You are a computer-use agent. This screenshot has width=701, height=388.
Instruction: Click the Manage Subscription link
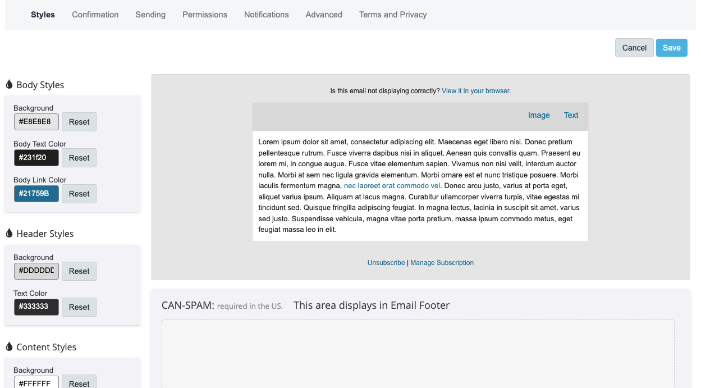pyautogui.click(x=442, y=262)
